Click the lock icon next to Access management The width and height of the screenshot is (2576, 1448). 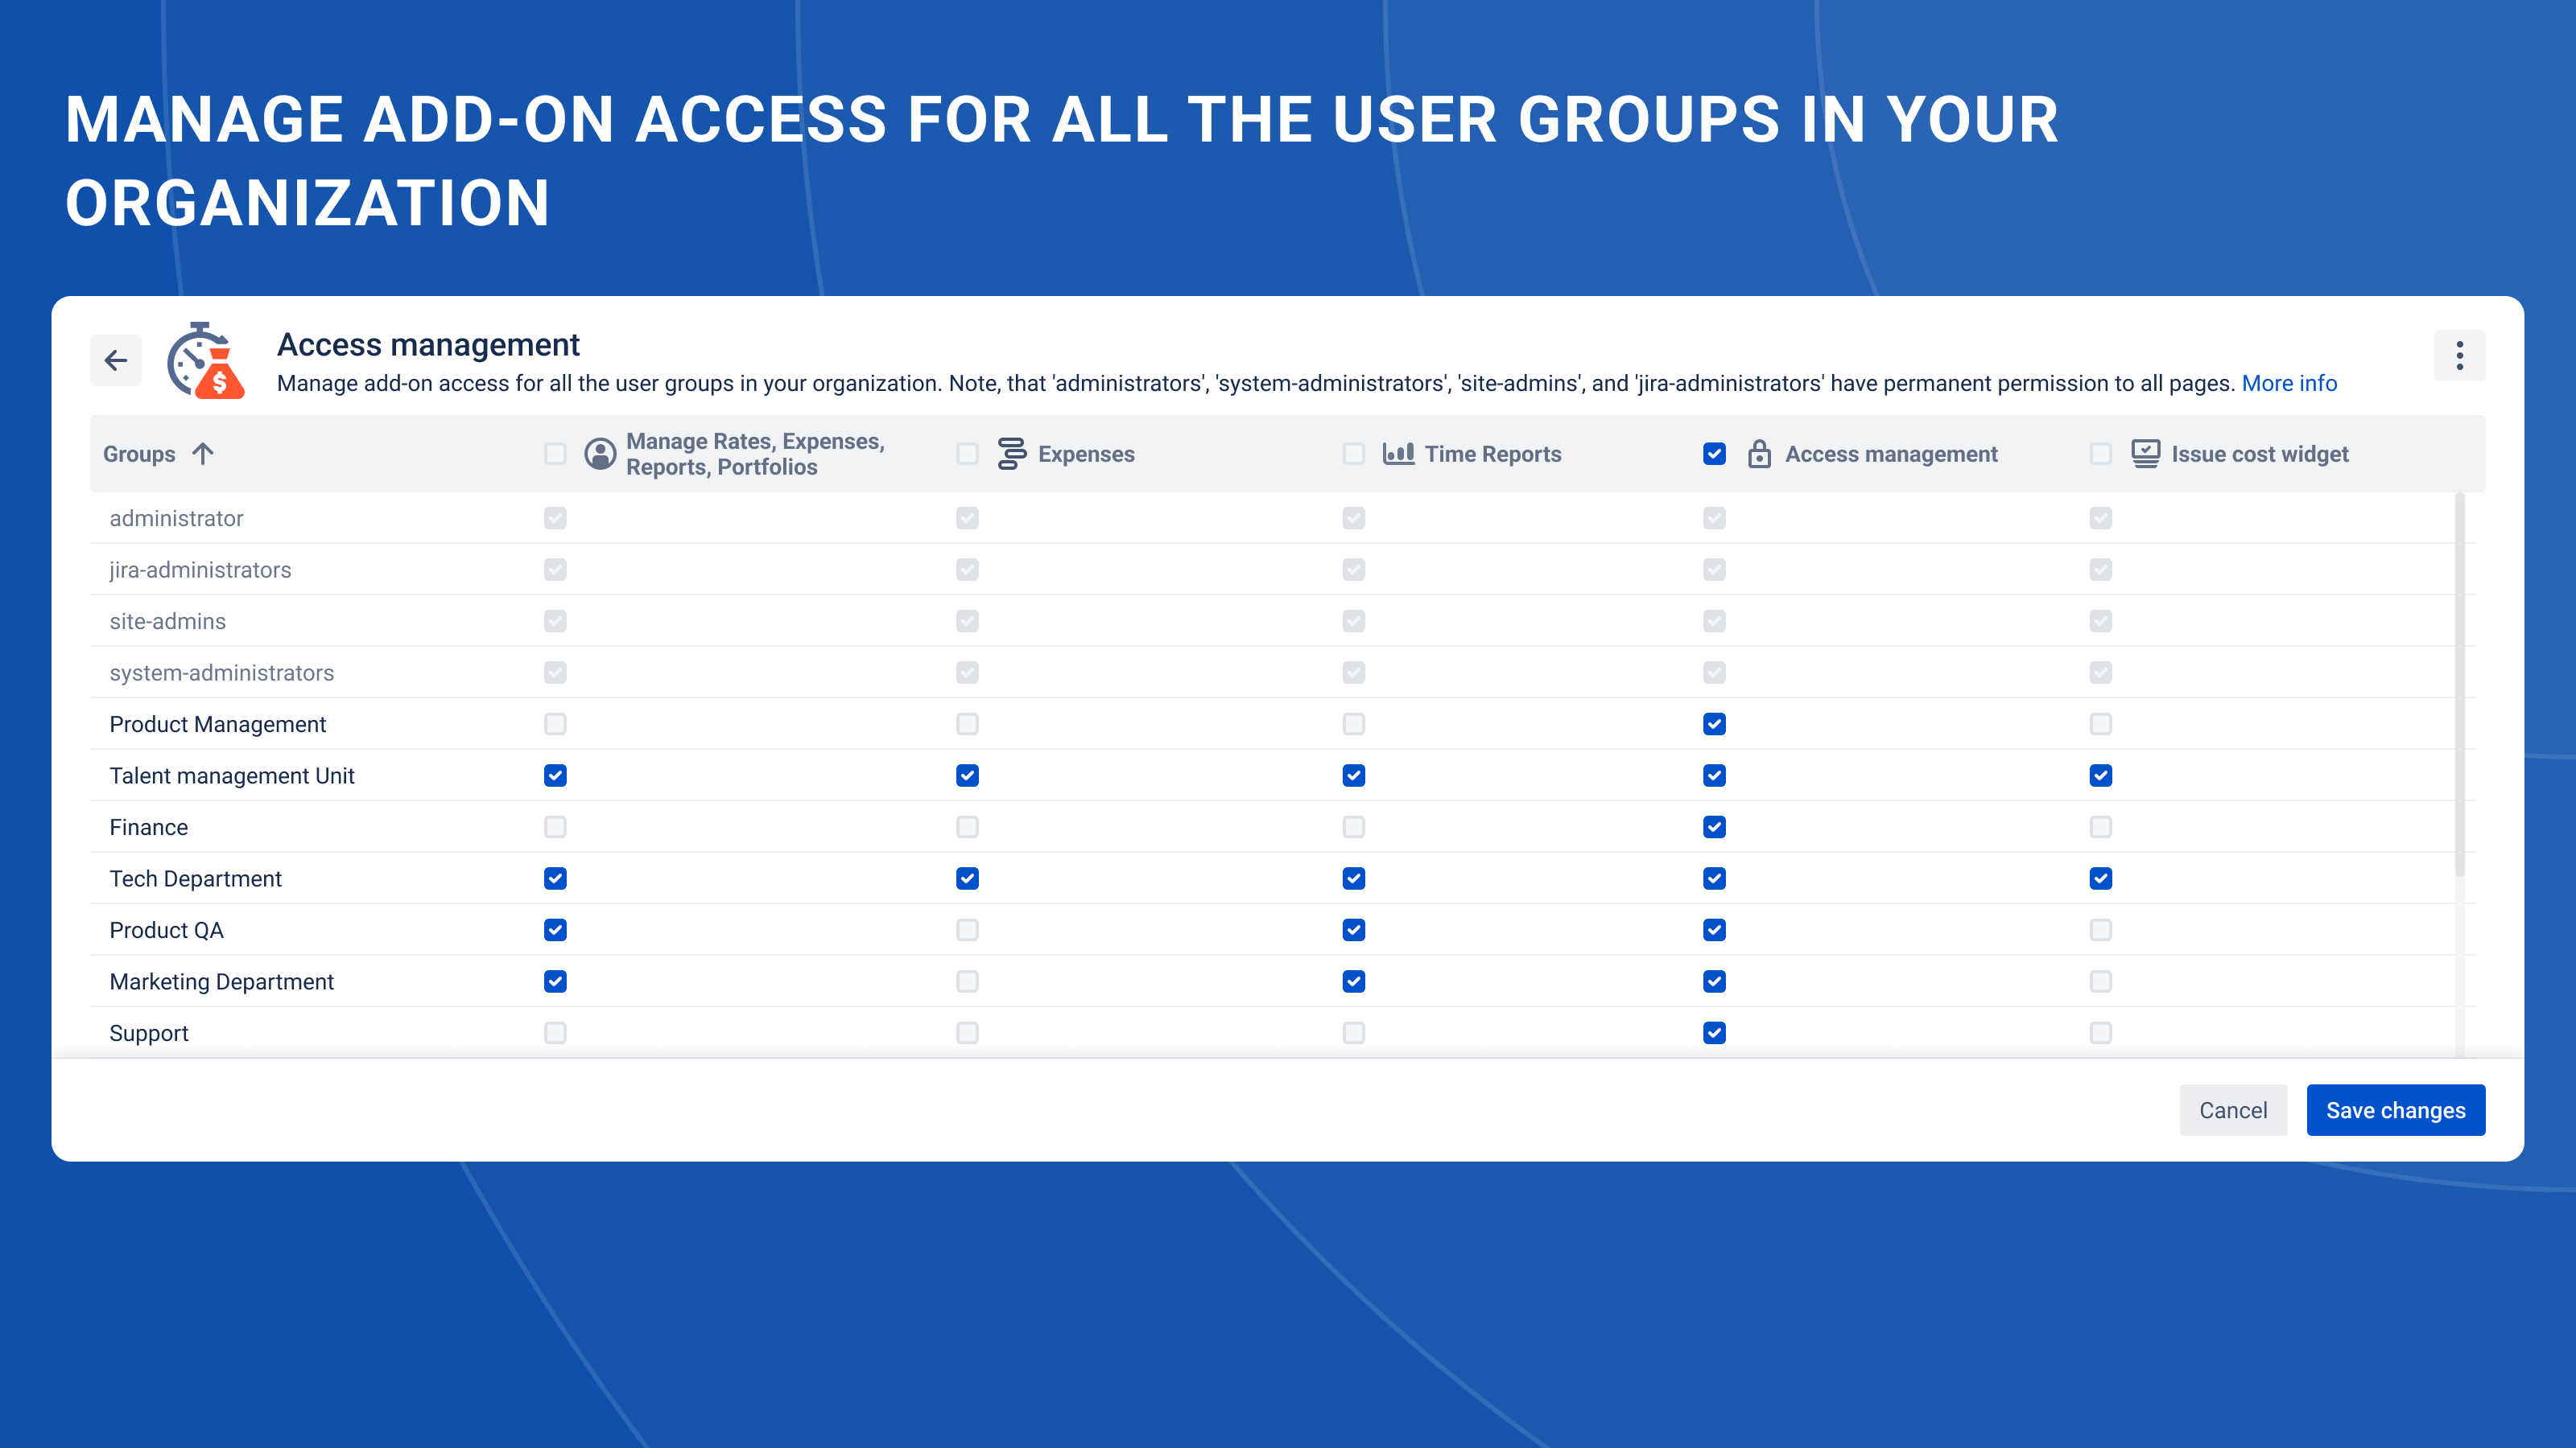[1760, 453]
